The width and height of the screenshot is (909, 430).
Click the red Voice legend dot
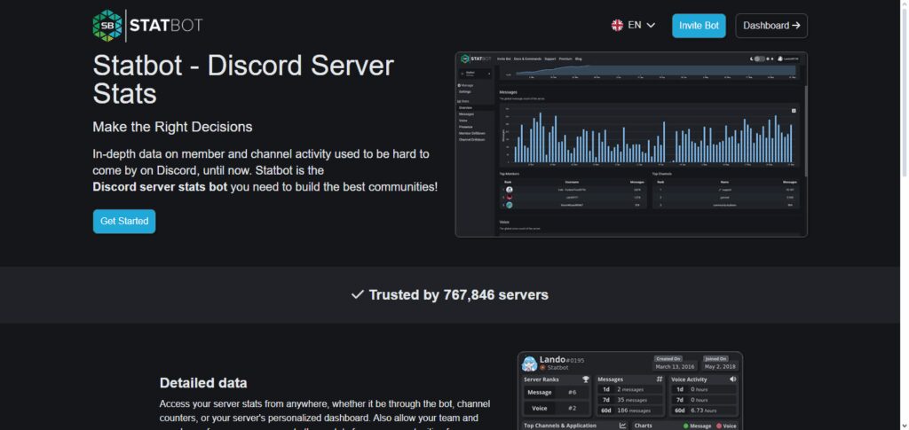coord(719,426)
